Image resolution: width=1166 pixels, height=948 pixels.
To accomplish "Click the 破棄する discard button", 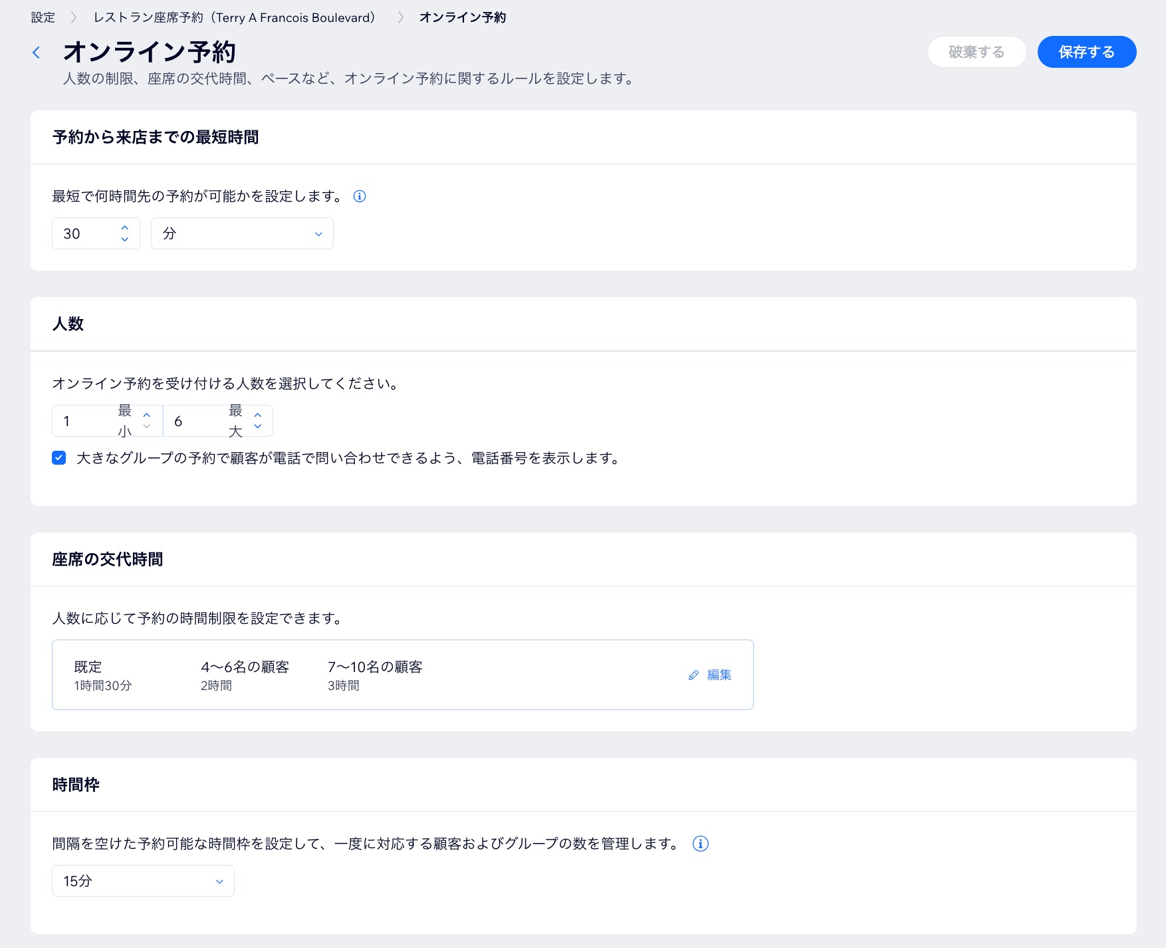I will click(977, 52).
